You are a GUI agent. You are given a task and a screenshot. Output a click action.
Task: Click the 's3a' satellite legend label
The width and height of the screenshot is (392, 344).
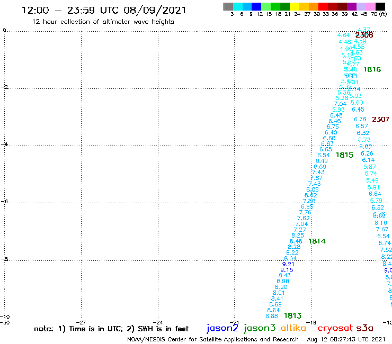coord(364,328)
